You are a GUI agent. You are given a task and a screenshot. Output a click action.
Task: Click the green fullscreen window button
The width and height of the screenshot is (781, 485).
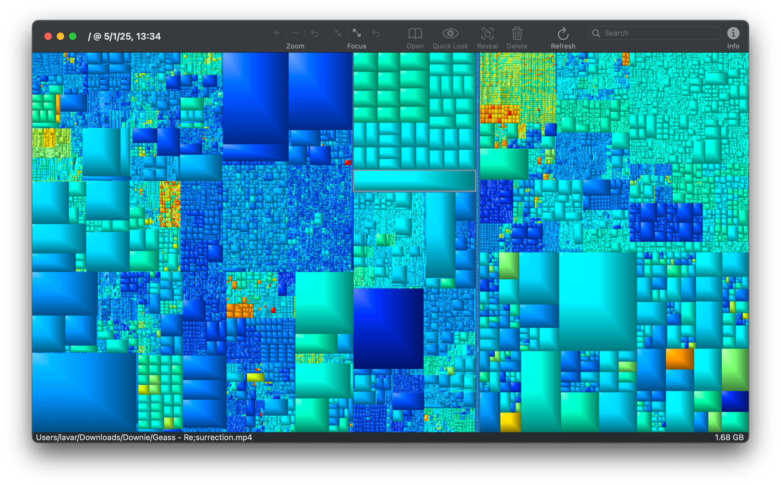pyautogui.click(x=73, y=36)
